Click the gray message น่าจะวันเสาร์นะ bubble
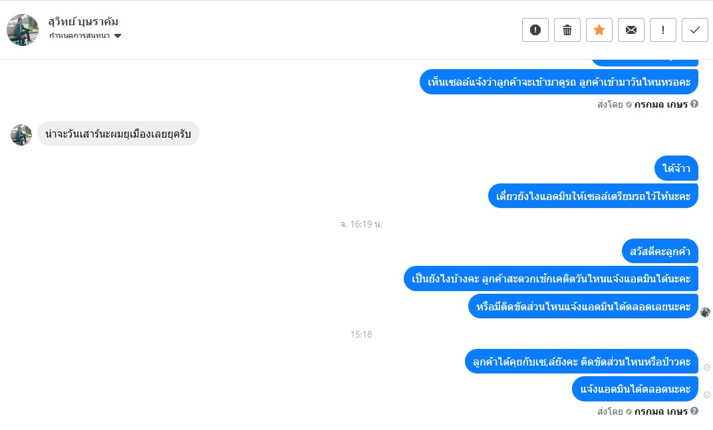This screenshot has height=430, width=713. pos(118,134)
